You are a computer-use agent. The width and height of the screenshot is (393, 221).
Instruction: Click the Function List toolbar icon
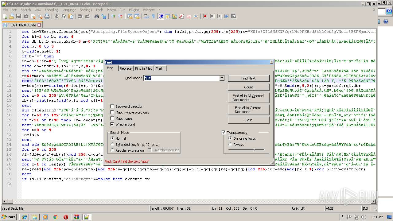[182, 16]
